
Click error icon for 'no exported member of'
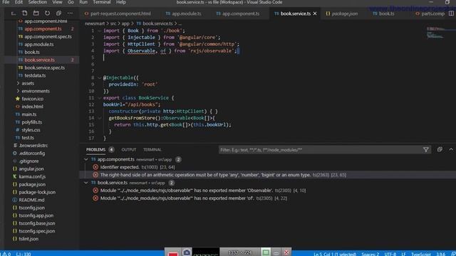pyautogui.click(x=95, y=198)
